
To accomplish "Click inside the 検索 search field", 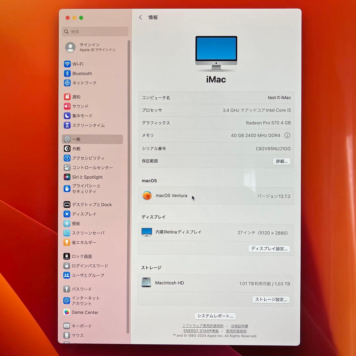I will coord(95,31).
